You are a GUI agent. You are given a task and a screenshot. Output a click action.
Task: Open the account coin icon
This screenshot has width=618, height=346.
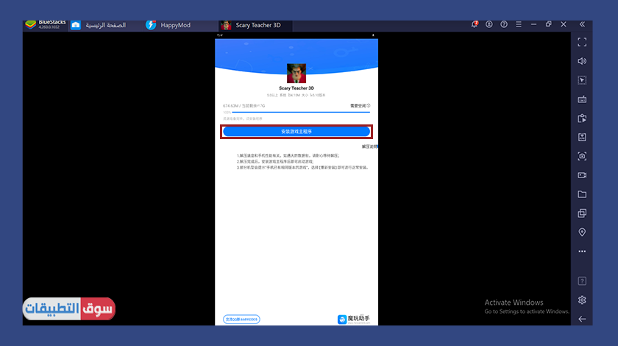489,24
